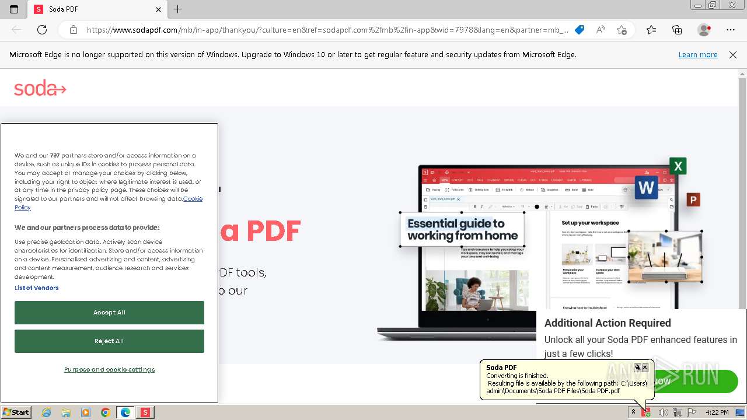This screenshot has height=420, width=747.
Task: Switch to Microsoft Edge taskbar button
Action: tap(125, 412)
